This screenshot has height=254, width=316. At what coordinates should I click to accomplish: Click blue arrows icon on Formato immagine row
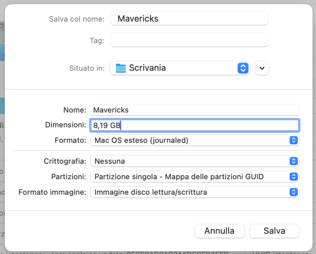pyautogui.click(x=293, y=192)
